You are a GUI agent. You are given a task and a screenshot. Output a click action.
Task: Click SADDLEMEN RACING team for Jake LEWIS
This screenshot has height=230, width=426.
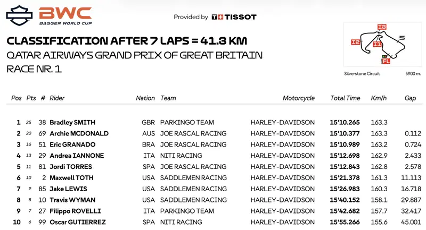coord(193,189)
